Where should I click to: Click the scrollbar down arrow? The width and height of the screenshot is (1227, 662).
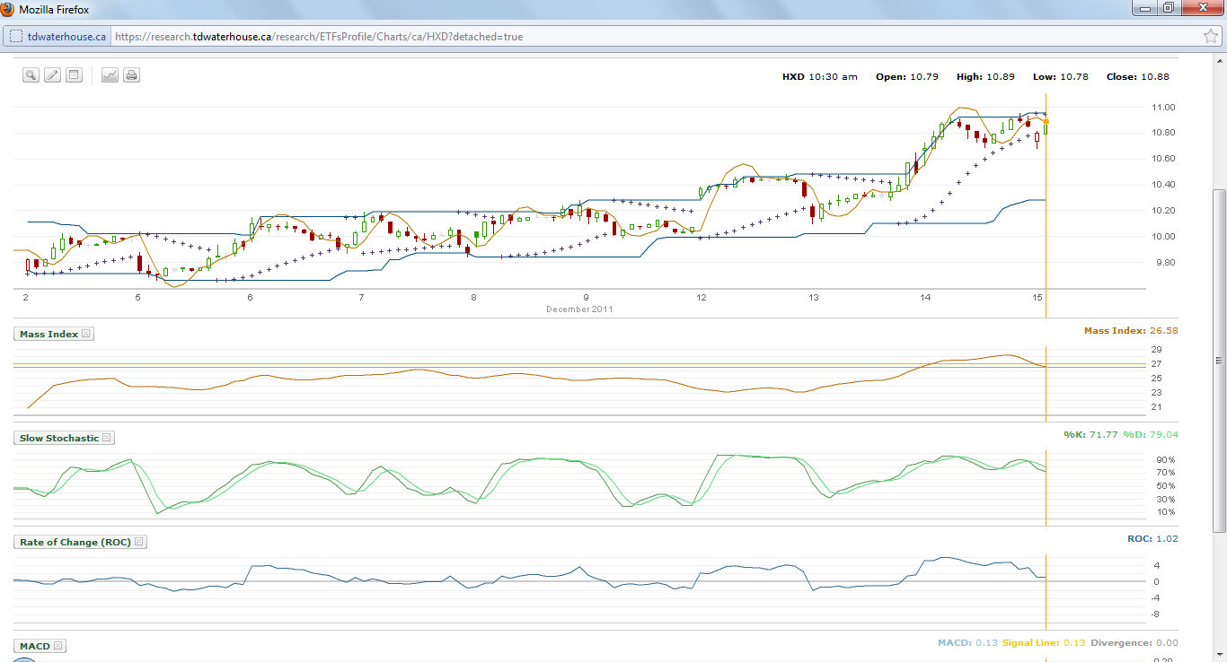tap(1219, 654)
